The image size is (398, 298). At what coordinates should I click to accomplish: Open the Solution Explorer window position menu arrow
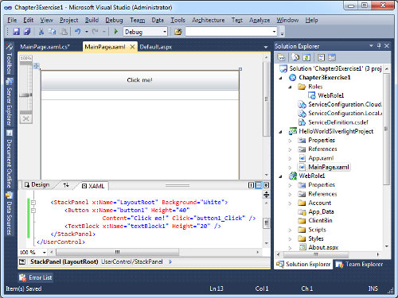click(371, 46)
